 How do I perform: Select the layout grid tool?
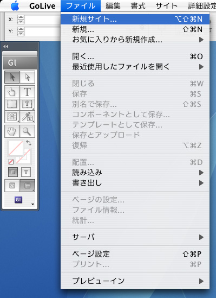pos(12,117)
